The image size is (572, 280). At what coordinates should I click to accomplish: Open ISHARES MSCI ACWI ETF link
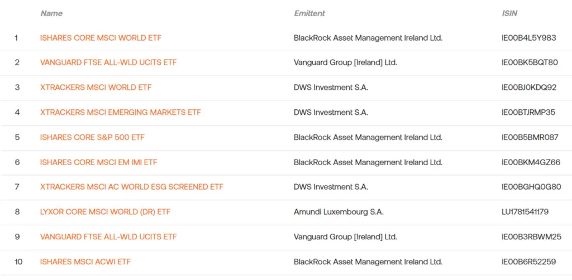click(85, 262)
